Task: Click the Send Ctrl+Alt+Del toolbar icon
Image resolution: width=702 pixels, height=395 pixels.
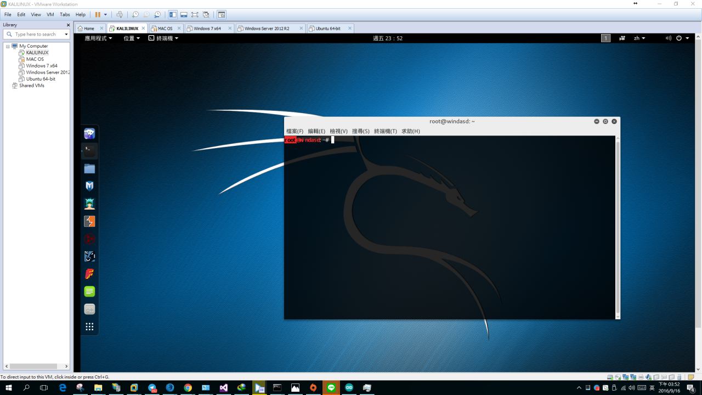Action: point(120,14)
